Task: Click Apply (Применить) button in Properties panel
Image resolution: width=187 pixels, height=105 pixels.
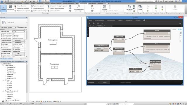Action: (23, 59)
